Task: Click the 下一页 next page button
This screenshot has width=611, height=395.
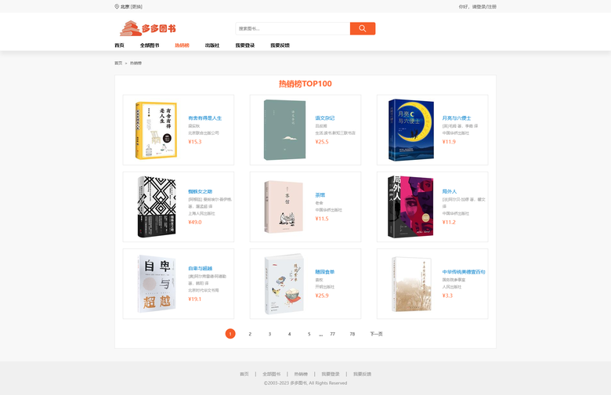Action: pyautogui.click(x=376, y=334)
